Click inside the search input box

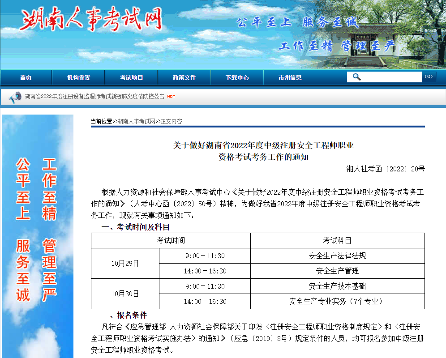click(390, 77)
